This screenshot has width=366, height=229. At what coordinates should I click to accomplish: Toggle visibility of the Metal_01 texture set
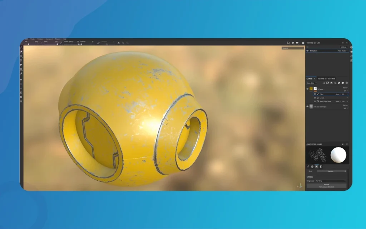click(x=307, y=51)
